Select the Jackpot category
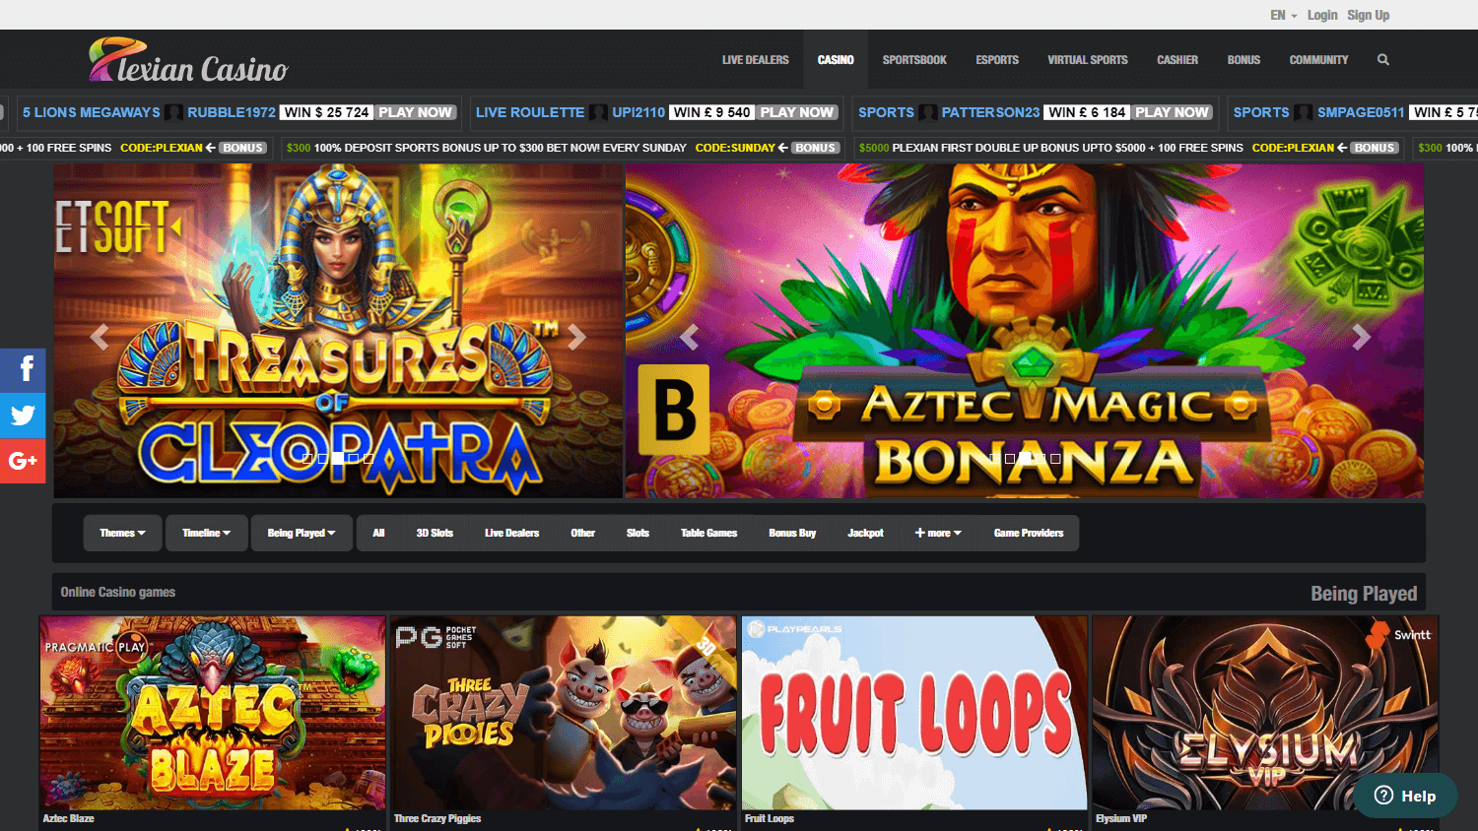This screenshot has width=1478, height=831. [865, 533]
